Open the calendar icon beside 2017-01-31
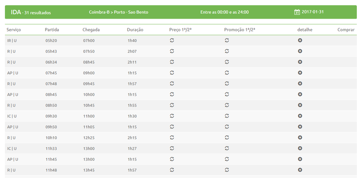This screenshot has height=178, width=363. click(297, 12)
